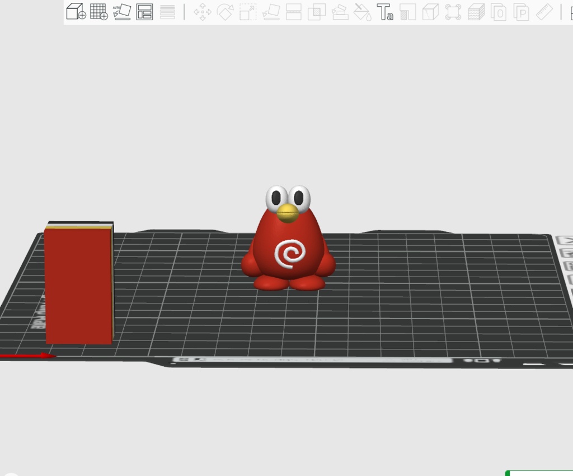The width and height of the screenshot is (573, 476).
Task: Select the ruler Measure tool
Action: [x=544, y=12]
